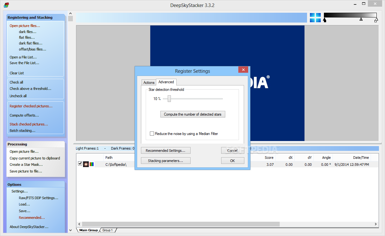Click the light frame star icon in list row
The width and height of the screenshot is (385, 236).
(x=86, y=164)
